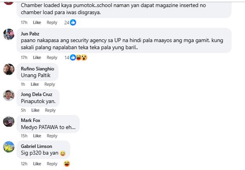Like Jun Pabz's comment
245x170 pixels.
coord(37,58)
